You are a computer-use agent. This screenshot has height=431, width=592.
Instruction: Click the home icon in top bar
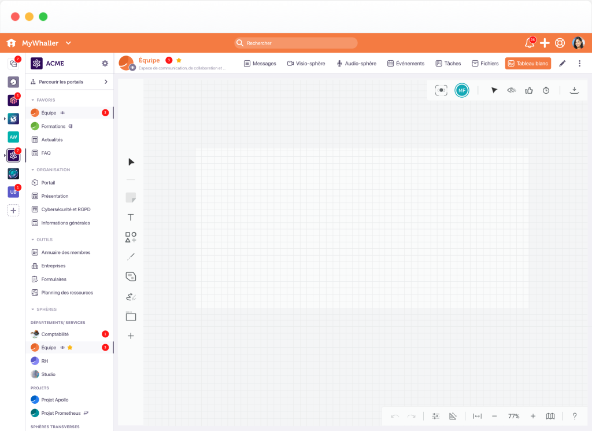(12, 43)
